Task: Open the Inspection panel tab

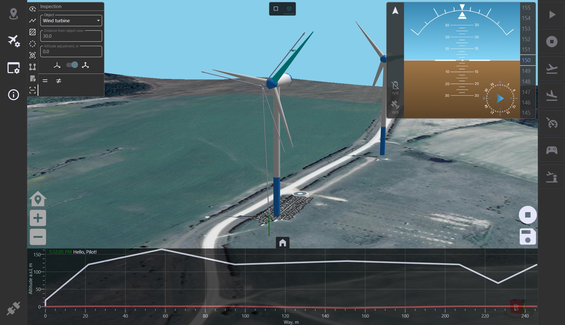Action: [13, 68]
